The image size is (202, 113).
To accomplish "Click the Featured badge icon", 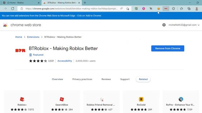I will 31,55.
